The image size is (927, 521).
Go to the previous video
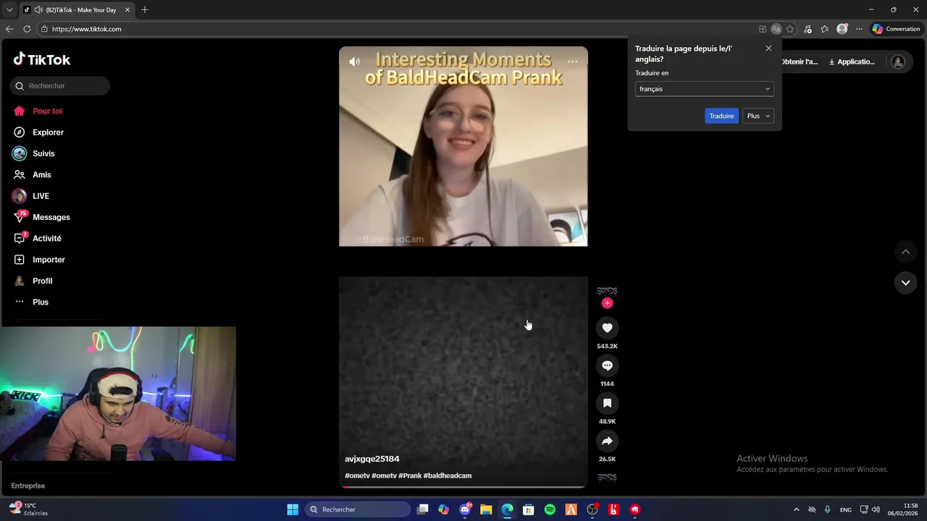click(905, 252)
